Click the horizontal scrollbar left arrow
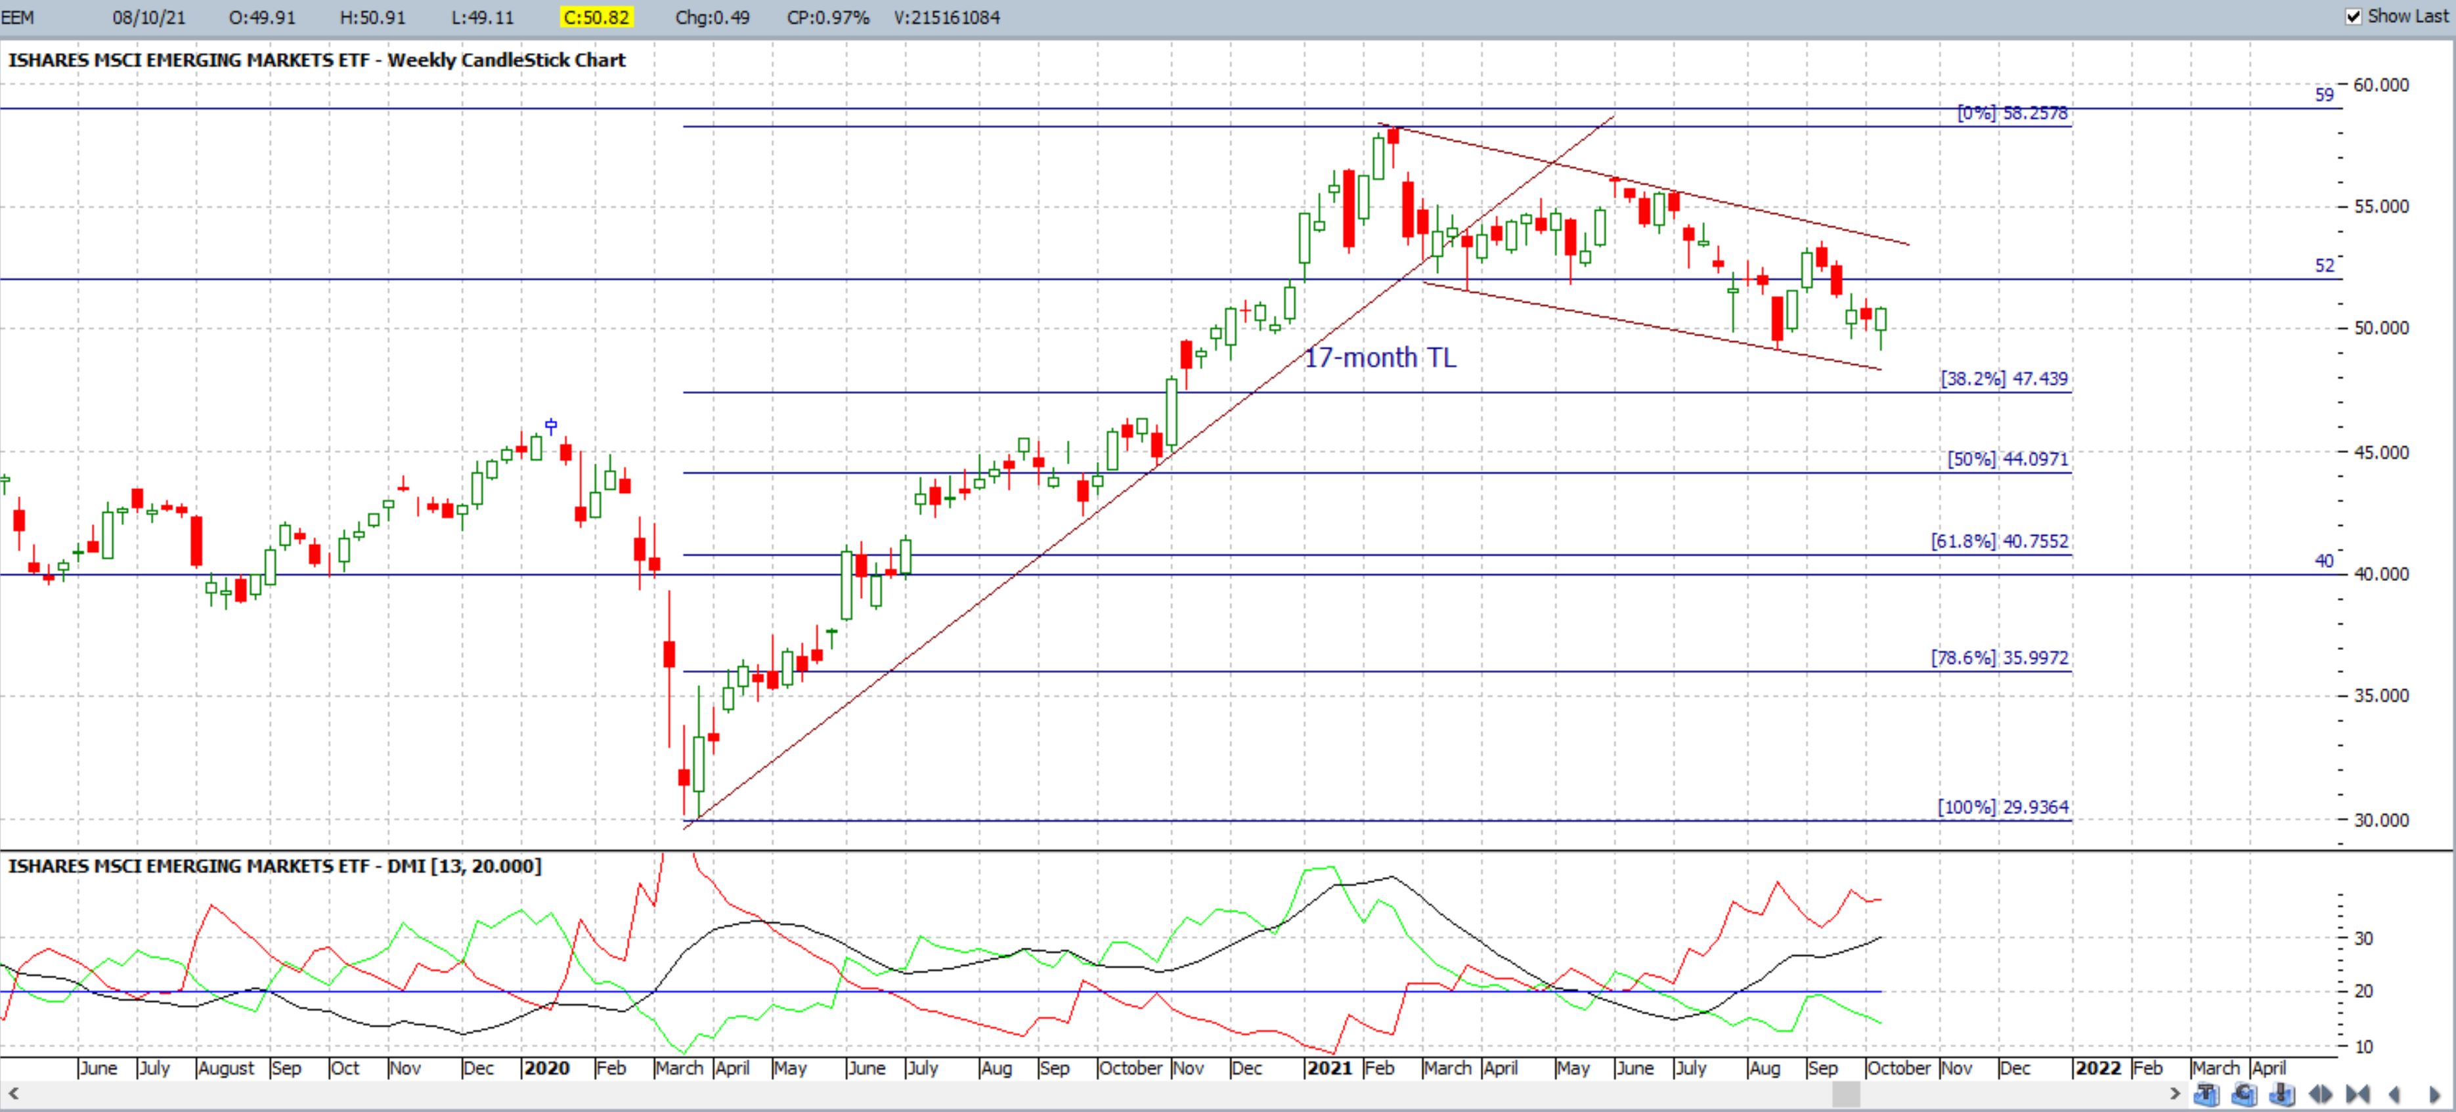The height and width of the screenshot is (1112, 2456). tap(12, 1094)
